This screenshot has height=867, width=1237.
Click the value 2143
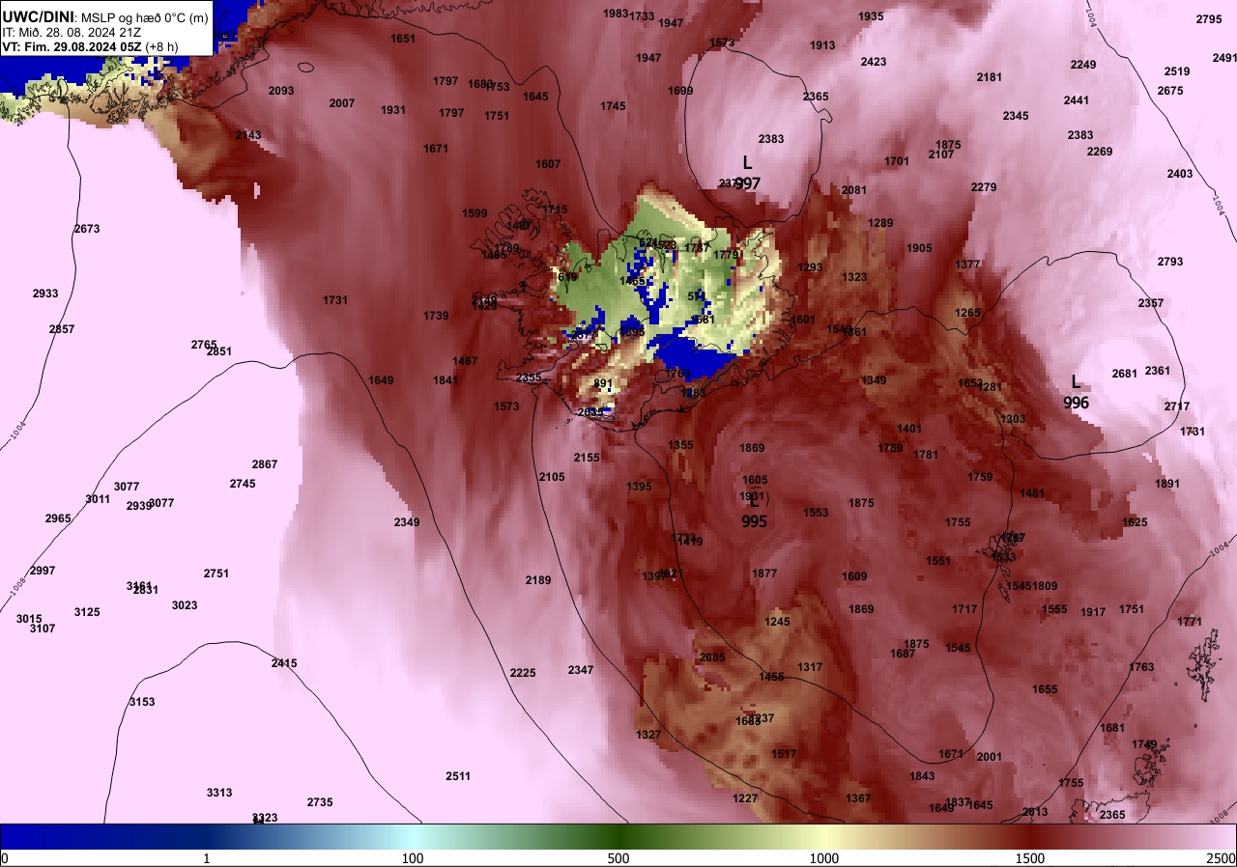click(x=248, y=135)
